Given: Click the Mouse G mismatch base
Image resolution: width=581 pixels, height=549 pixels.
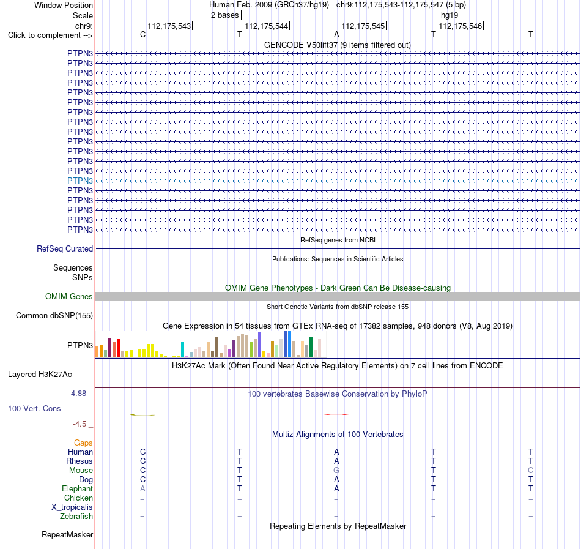Looking at the screenshot, I should point(336,471).
